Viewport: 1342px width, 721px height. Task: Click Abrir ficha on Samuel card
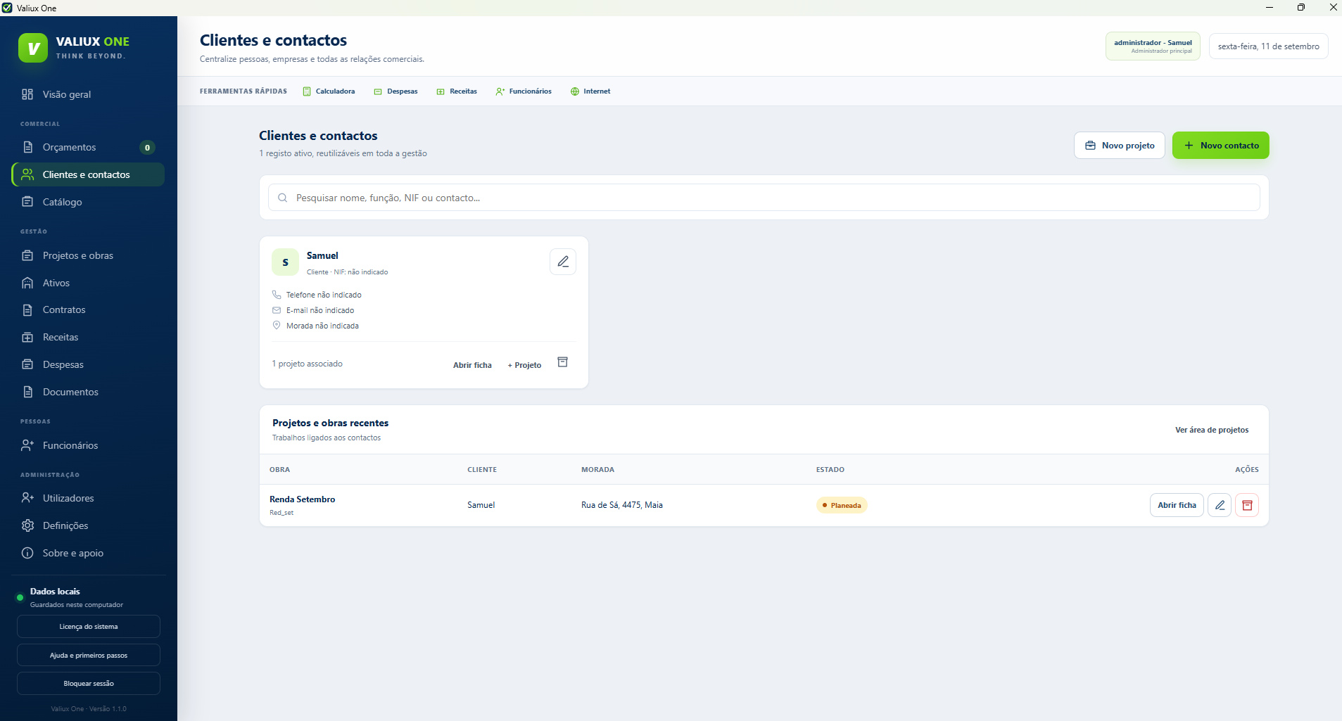point(472,365)
